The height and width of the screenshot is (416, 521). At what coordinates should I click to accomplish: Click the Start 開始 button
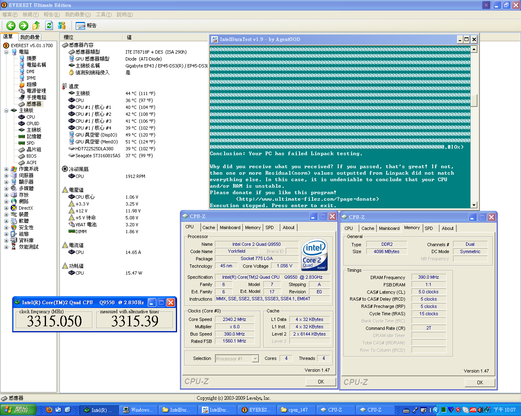(x=18, y=410)
